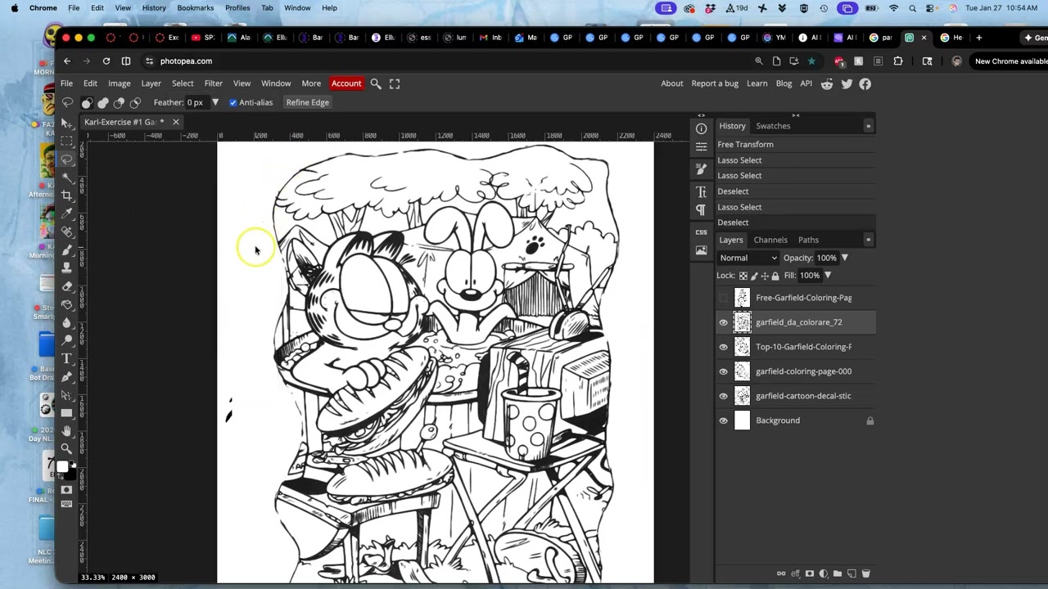Hide the Background layer
This screenshot has height=589, width=1048.
[724, 420]
